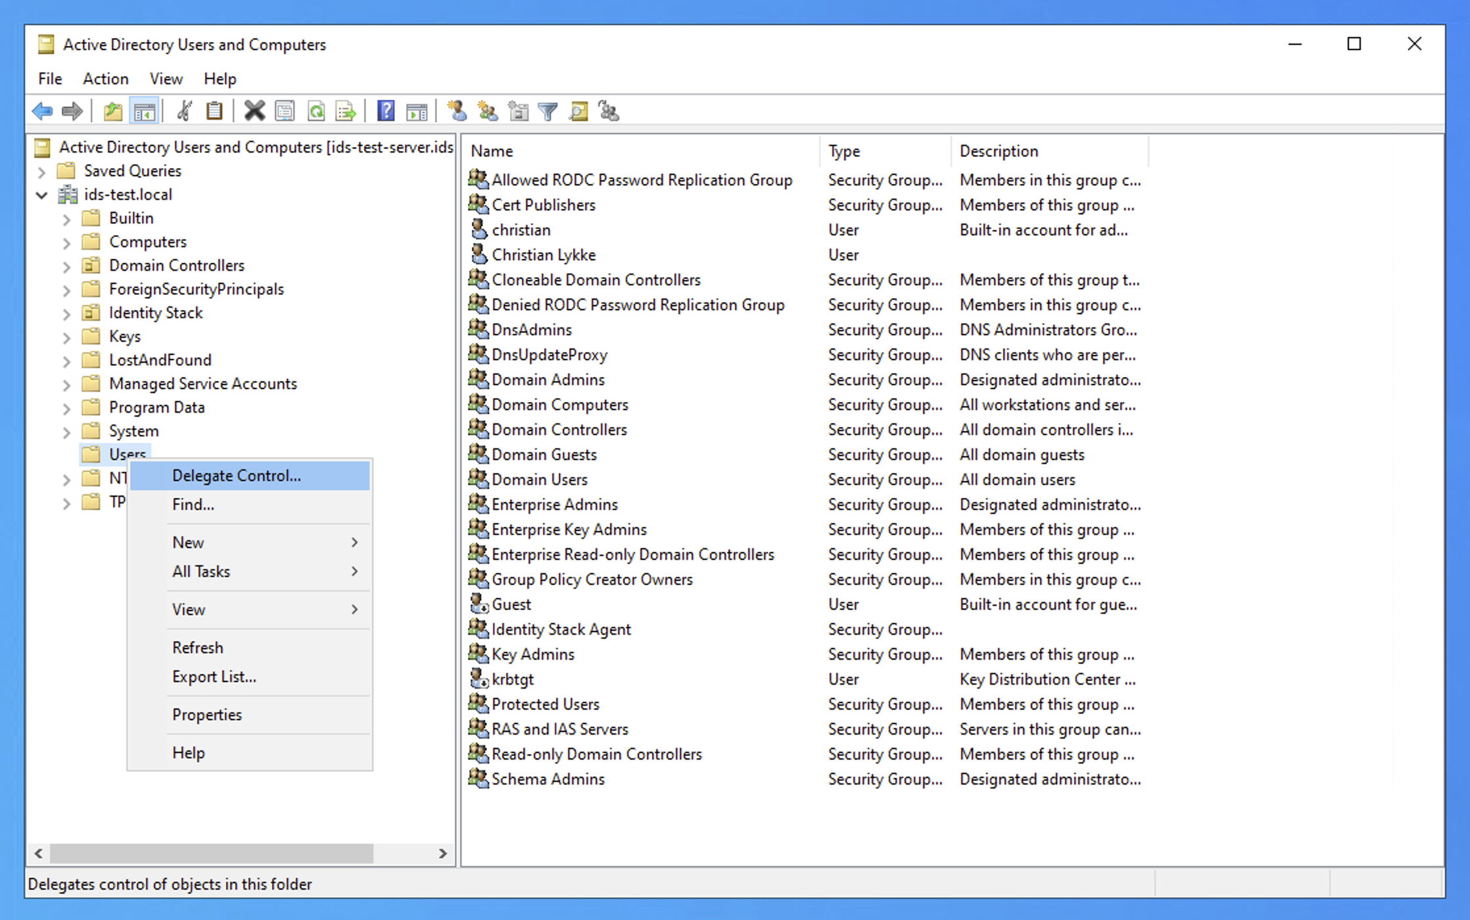Expand the Computers folder
Image resolution: width=1470 pixels, height=920 pixels.
[66, 242]
